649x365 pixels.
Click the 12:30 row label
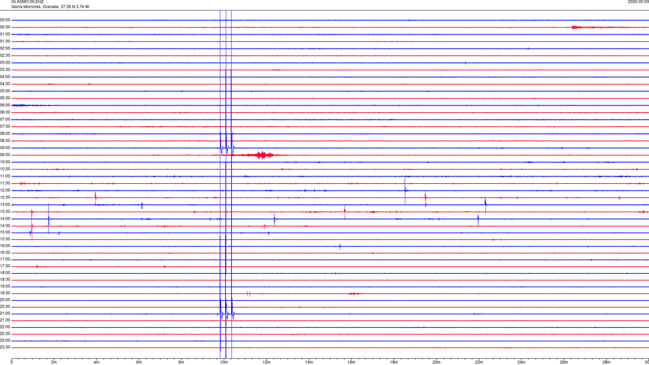coord(5,197)
